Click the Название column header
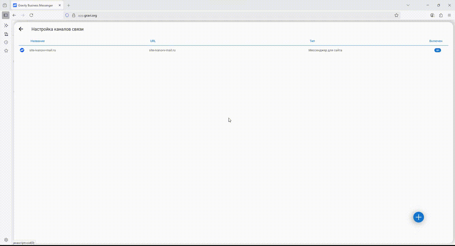 (38, 41)
